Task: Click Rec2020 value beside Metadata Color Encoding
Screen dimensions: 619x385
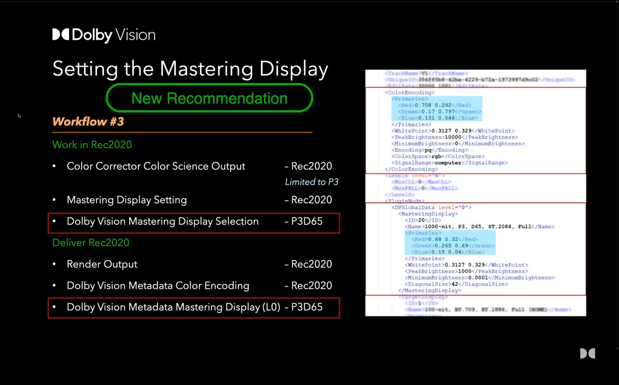Action: coord(311,285)
